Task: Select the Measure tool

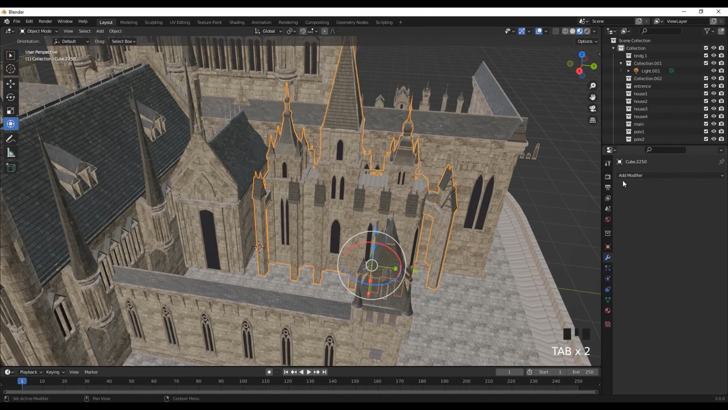Action: [x=11, y=153]
